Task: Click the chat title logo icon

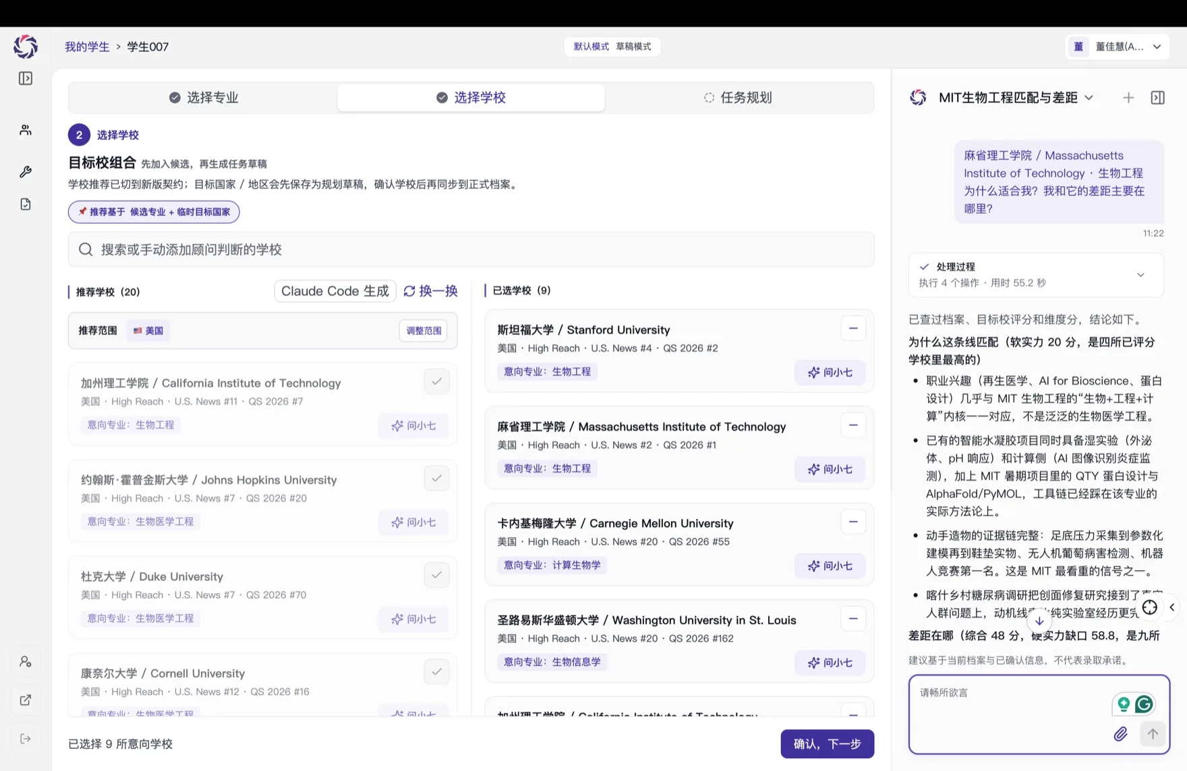Action: pyautogui.click(x=918, y=98)
